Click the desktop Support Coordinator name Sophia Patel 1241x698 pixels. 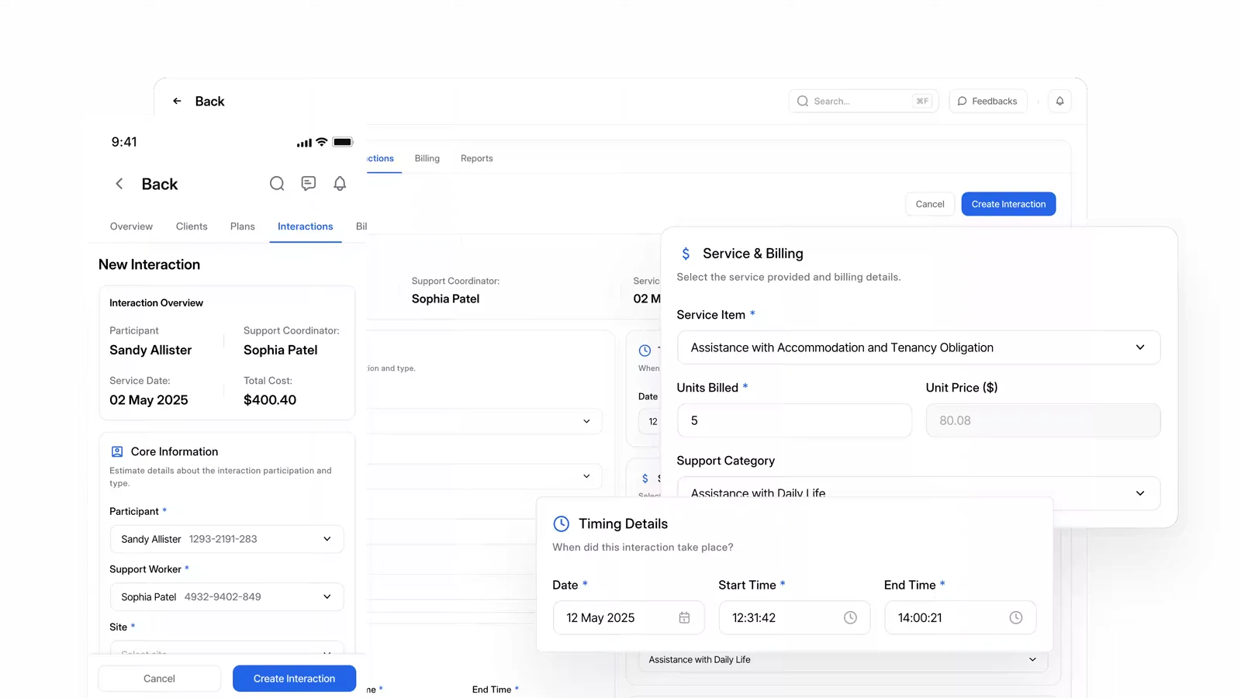coord(445,299)
